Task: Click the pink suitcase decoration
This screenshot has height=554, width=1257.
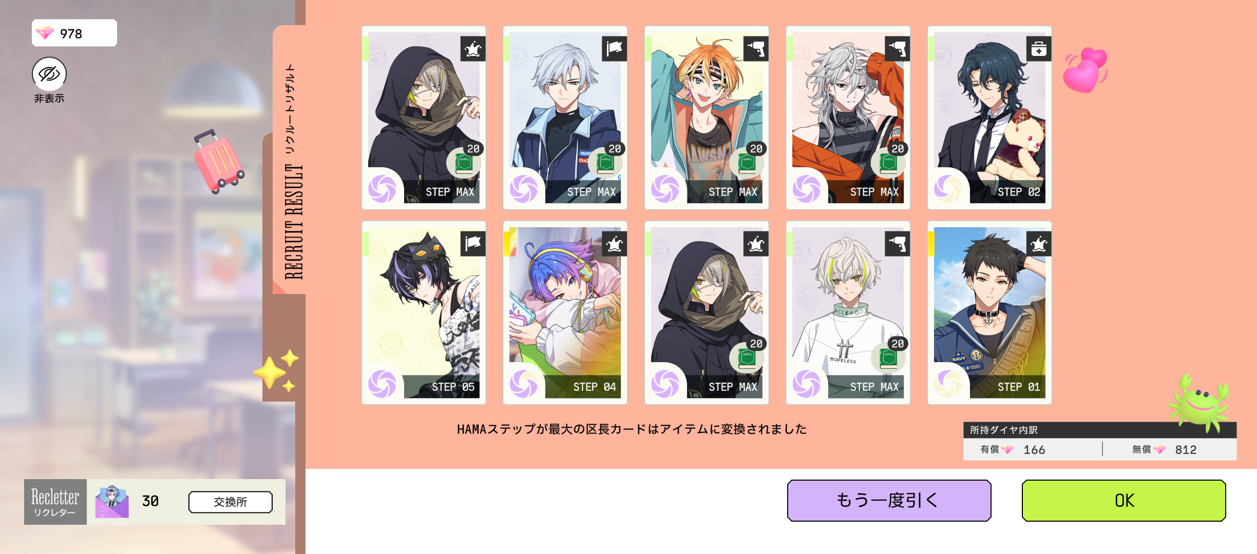Action: click(218, 161)
